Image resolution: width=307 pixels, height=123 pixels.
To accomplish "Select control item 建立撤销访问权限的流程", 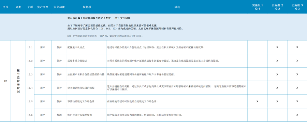I will coord(81,88).
